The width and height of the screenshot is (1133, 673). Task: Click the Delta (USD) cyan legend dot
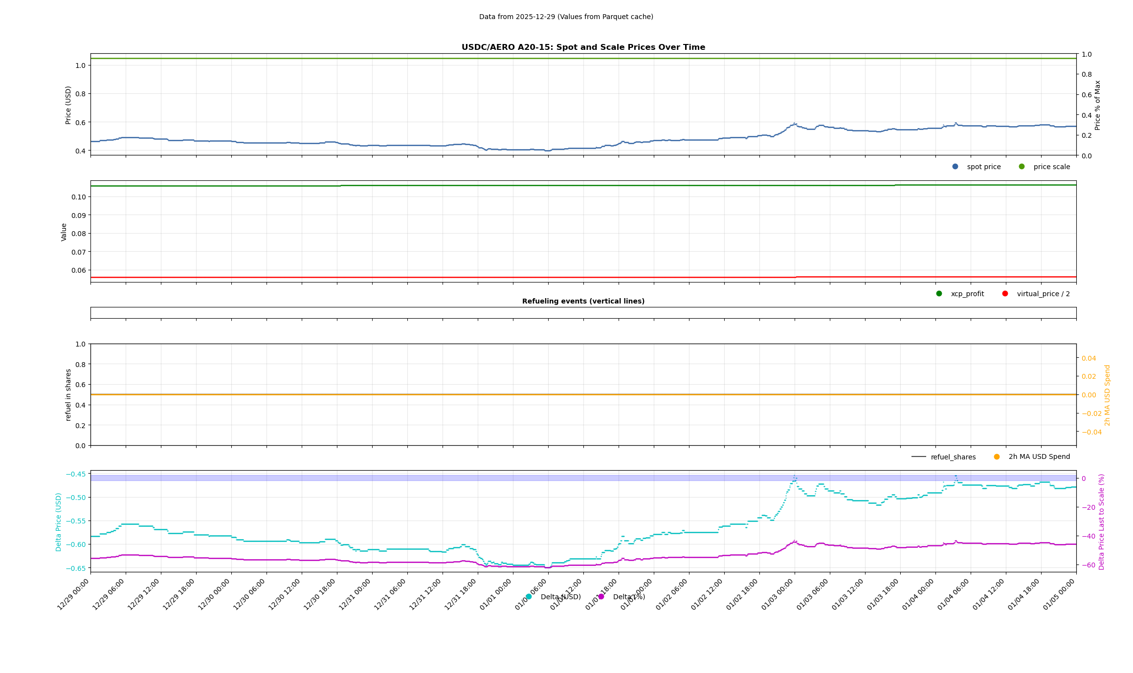point(529,597)
